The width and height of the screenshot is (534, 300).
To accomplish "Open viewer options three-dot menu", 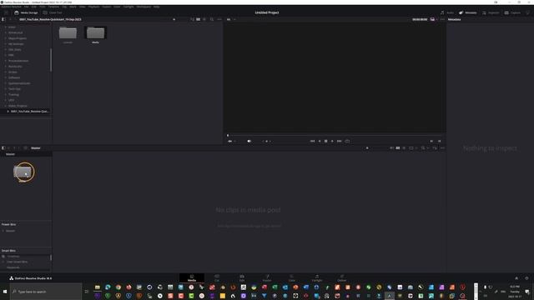I will pyautogui.click(x=442, y=19).
